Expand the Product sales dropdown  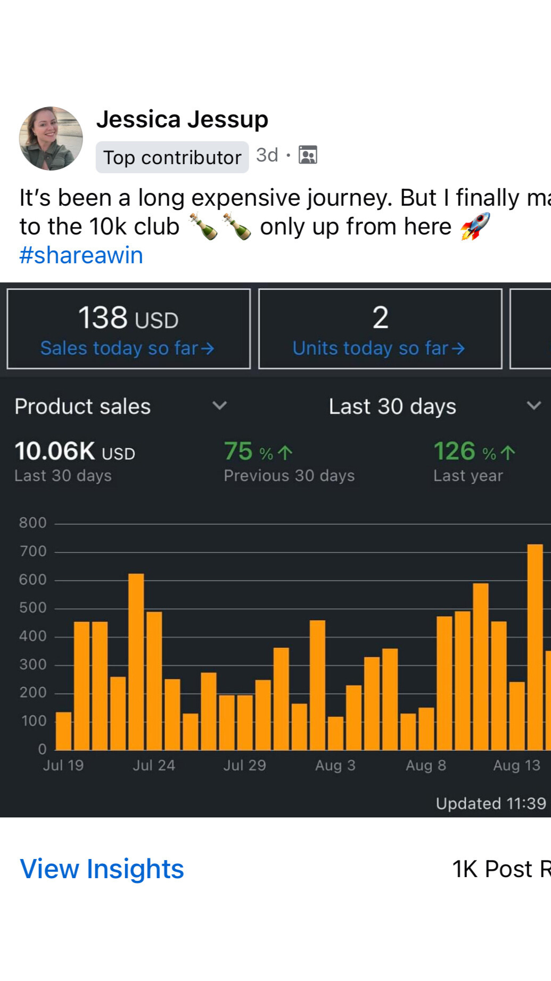pos(83,407)
